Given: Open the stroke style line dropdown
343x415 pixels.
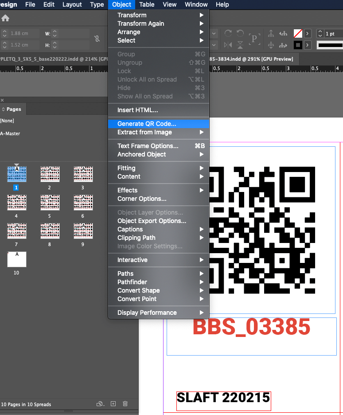Looking at the screenshot, I should coord(330,45).
